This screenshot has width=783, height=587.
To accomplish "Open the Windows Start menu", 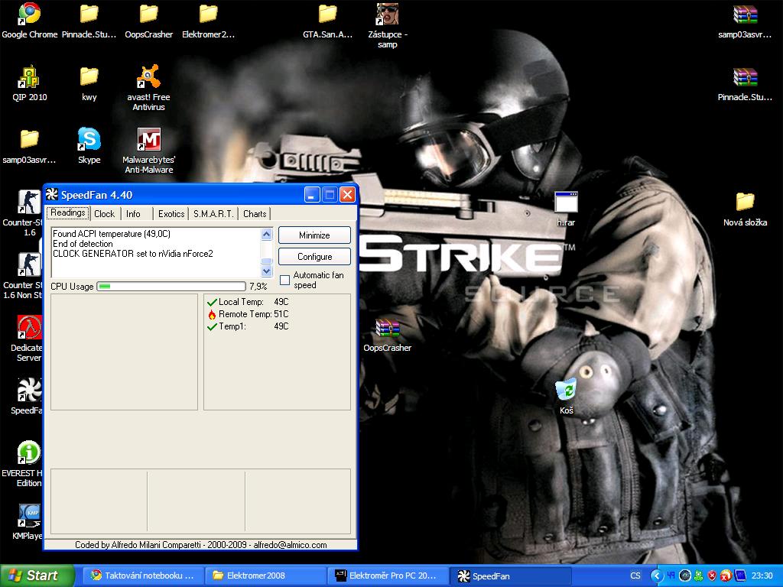I will (x=37, y=576).
